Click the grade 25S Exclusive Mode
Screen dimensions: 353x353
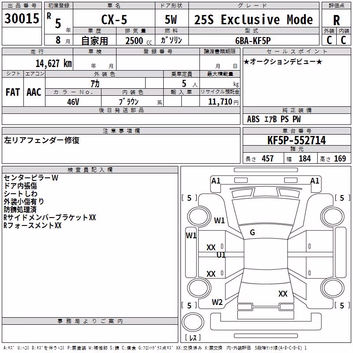(x=253, y=19)
